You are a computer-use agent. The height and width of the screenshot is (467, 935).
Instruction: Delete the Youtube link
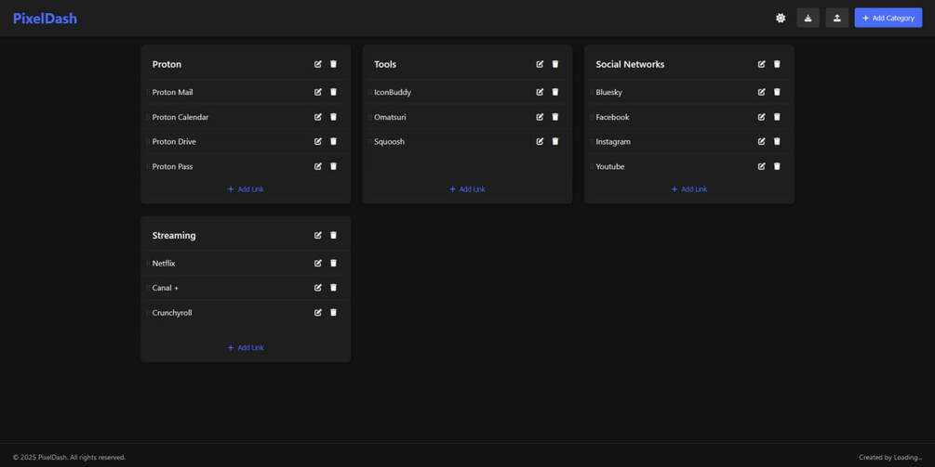tap(777, 166)
